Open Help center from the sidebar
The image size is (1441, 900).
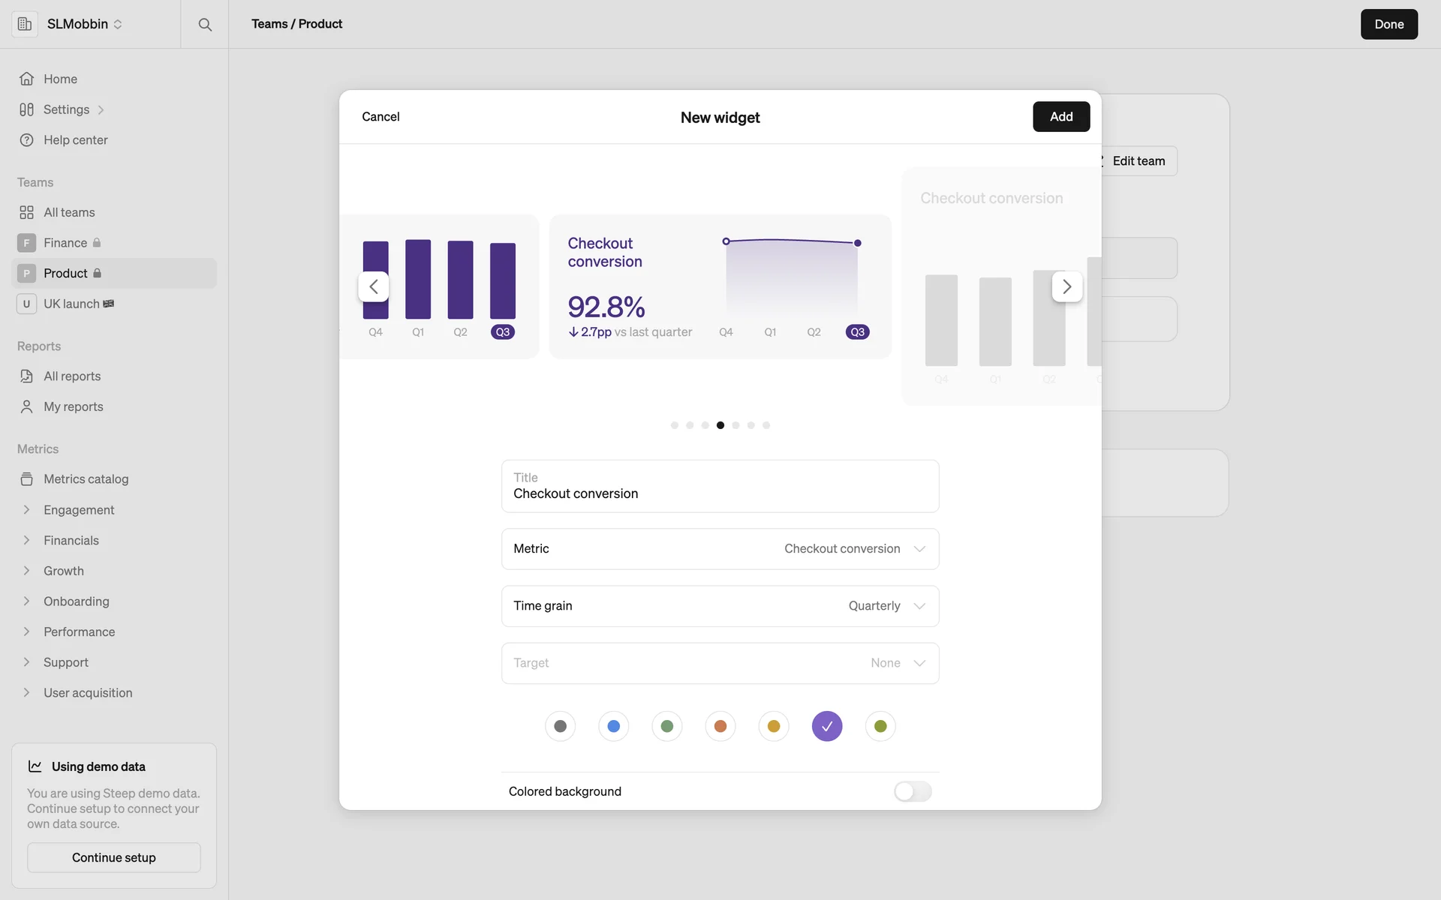point(75,140)
